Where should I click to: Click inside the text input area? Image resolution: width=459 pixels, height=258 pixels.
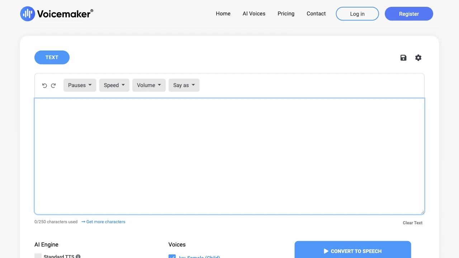[x=229, y=156]
